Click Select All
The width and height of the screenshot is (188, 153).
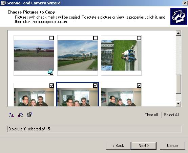tap(171, 115)
